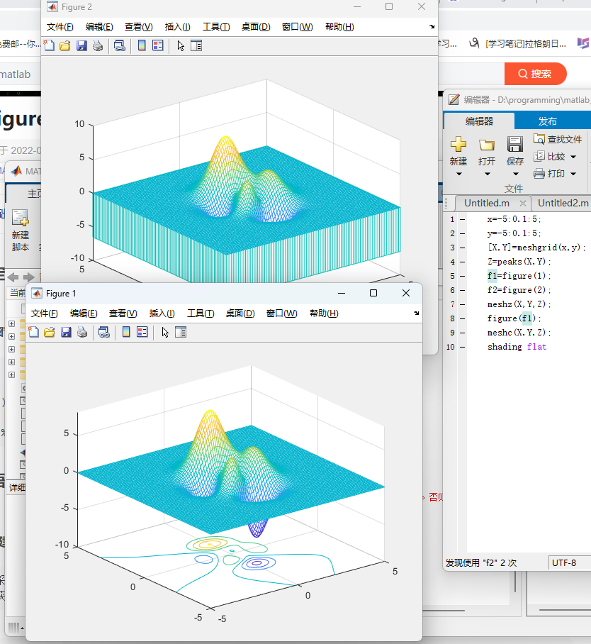The image size is (591, 644).
Task: Click Print icon in Figure 1 toolbar
Action: (x=82, y=332)
